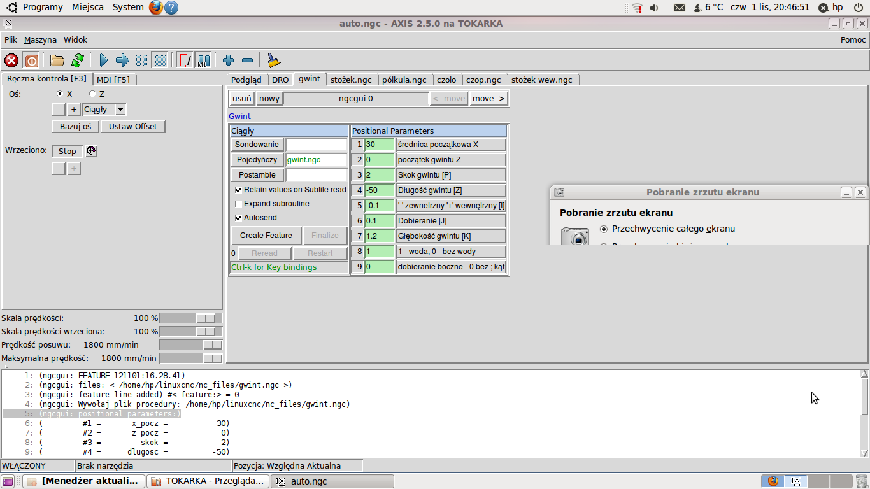
Task: Stop program execution square icon
Action: 161,60
